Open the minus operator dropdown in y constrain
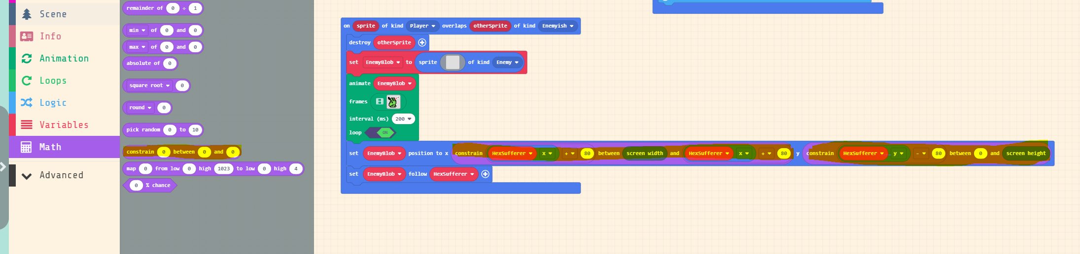 [x=921, y=153]
